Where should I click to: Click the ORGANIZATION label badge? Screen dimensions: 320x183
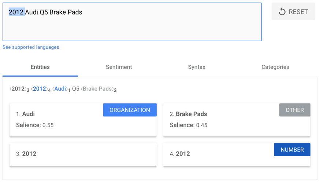[130, 110]
